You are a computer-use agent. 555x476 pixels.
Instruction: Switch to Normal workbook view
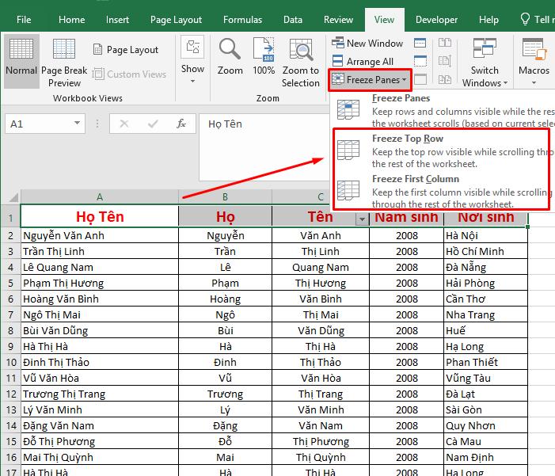point(21,60)
